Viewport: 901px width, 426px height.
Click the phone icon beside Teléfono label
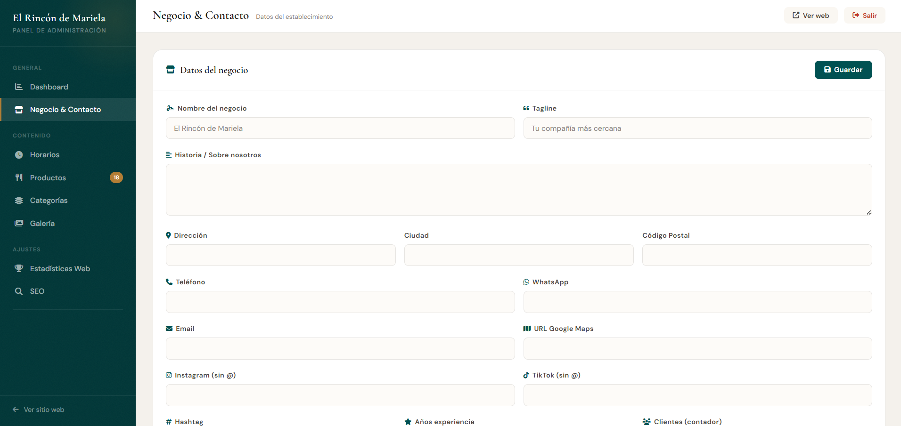point(169,282)
